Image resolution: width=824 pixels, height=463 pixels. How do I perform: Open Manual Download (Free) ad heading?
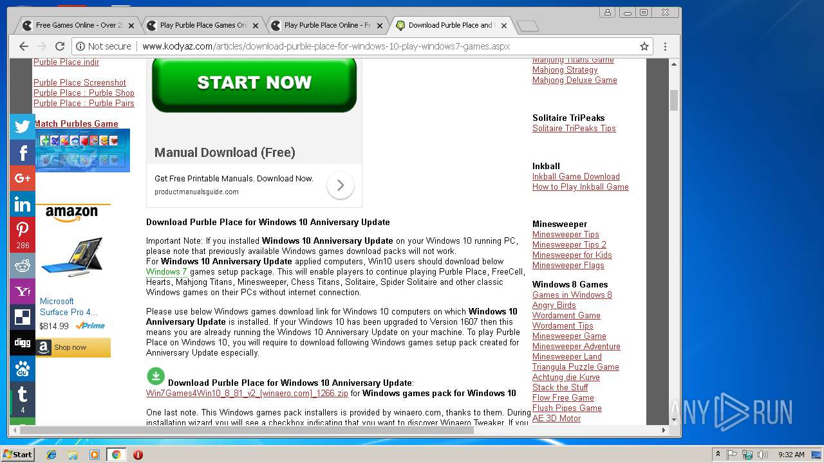225,152
